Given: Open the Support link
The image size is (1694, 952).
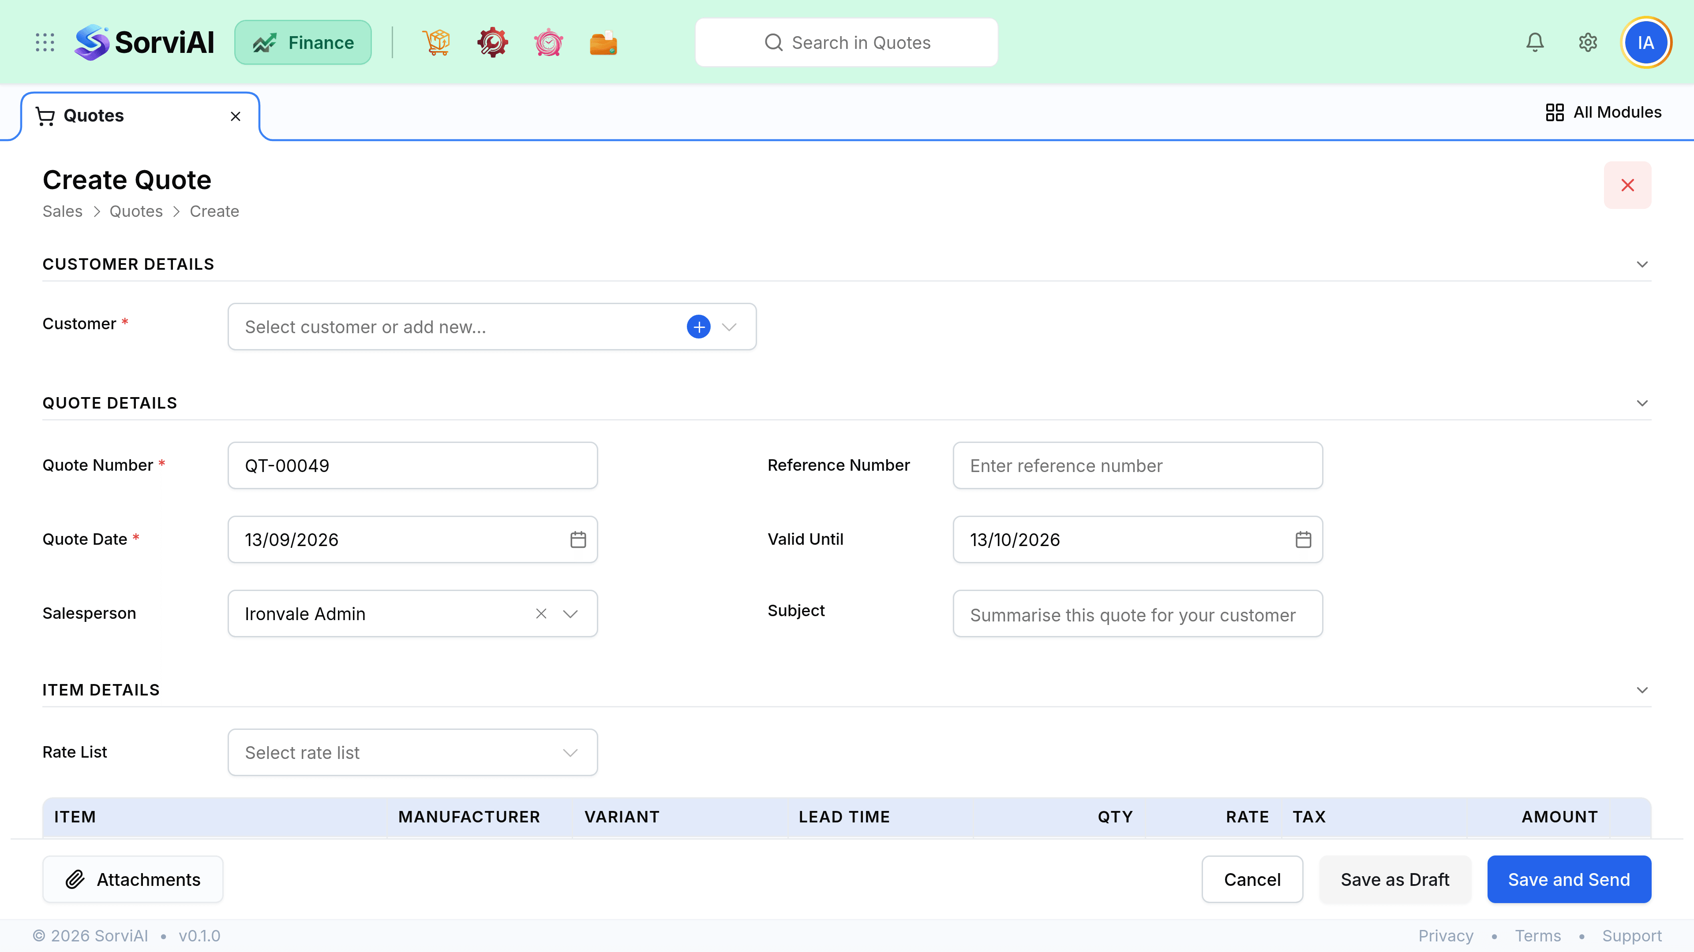Looking at the screenshot, I should click(1631, 936).
